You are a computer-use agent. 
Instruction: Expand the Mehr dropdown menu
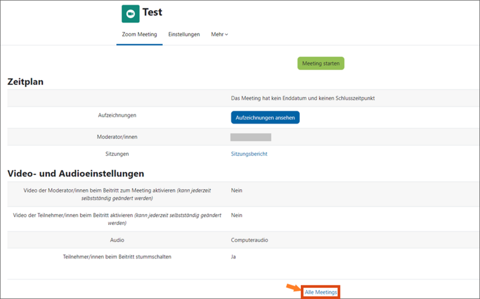(219, 35)
